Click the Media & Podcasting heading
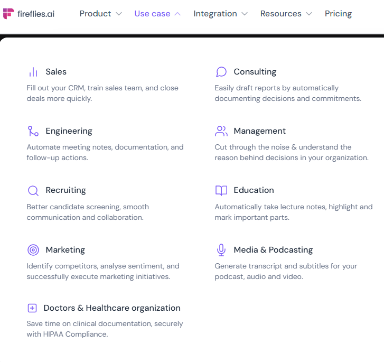This screenshot has width=384, height=362. pos(273,250)
